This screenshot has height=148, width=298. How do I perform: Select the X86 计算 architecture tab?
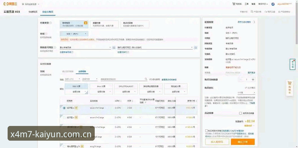76,86
